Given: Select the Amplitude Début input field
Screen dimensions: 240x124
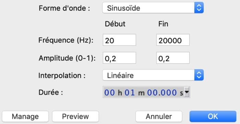Looking at the screenshot, I should [119, 58].
